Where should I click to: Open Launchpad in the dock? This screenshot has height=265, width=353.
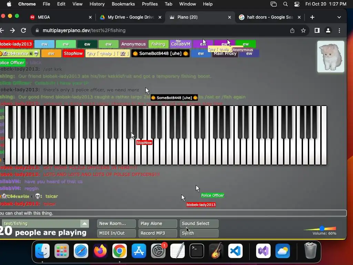point(62,251)
